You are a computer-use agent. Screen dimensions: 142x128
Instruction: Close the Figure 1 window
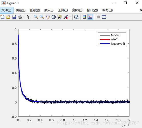[137, 3]
